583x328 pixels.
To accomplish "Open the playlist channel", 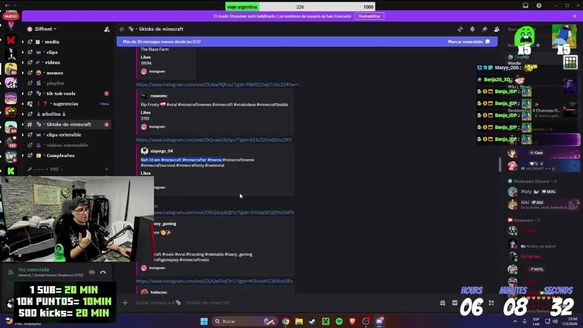I will pyautogui.click(x=68, y=83).
